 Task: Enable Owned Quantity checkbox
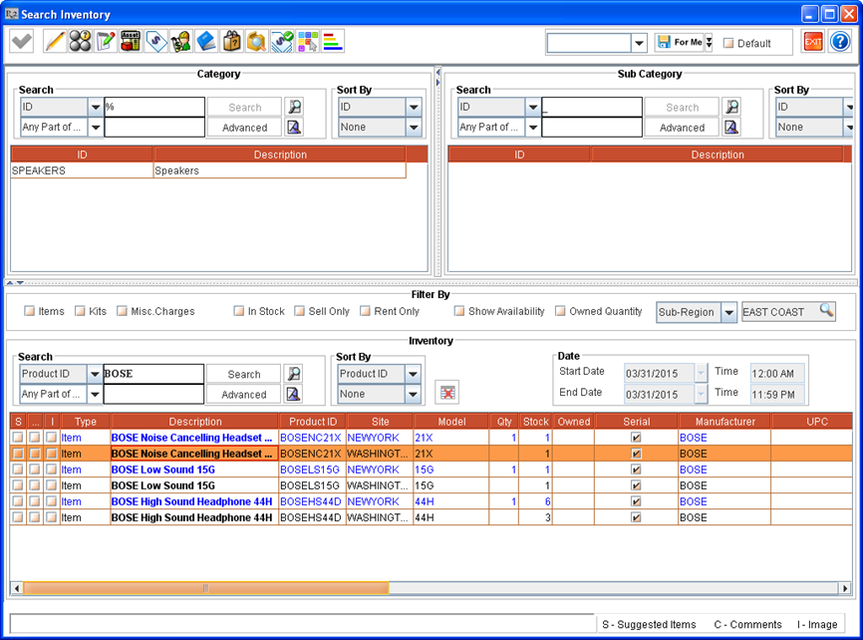tap(560, 311)
